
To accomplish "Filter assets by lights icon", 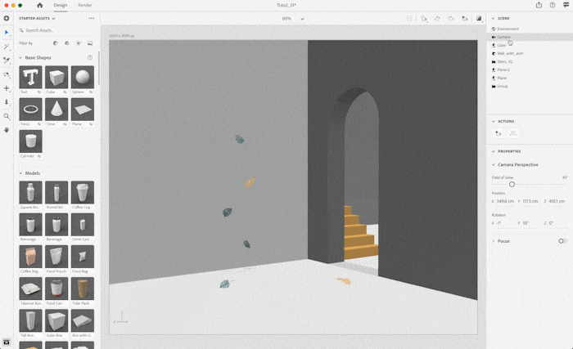I will click(78, 43).
